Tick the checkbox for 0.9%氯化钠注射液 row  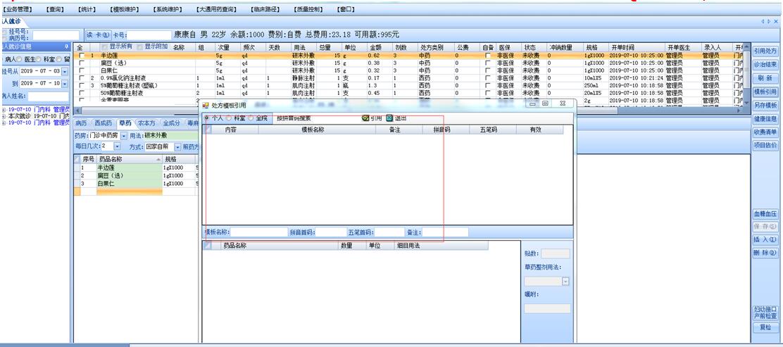click(82, 78)
